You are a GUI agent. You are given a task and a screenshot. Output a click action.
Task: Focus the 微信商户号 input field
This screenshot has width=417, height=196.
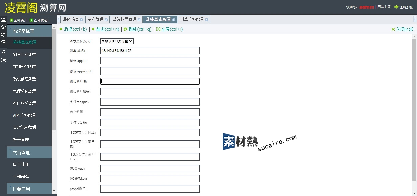click(150, 81)
